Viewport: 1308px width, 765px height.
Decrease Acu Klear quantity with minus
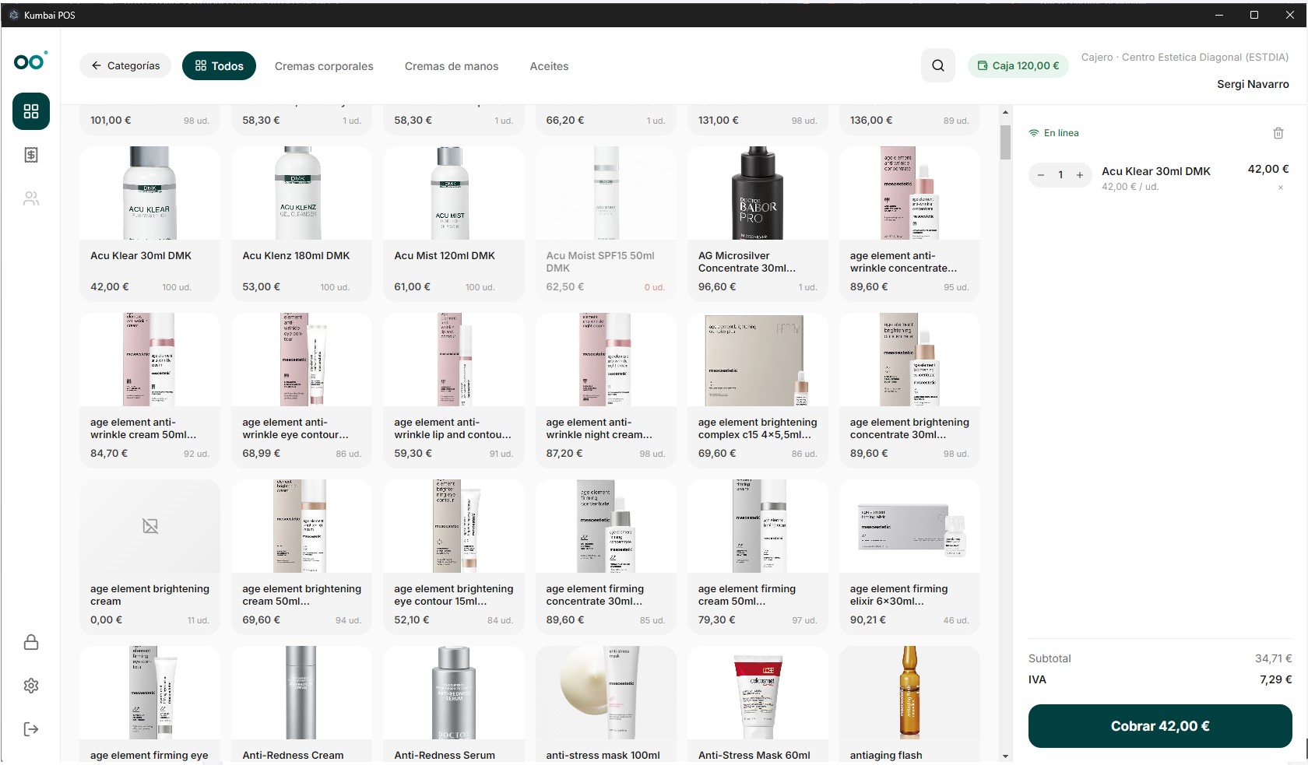coord(1041,175)
